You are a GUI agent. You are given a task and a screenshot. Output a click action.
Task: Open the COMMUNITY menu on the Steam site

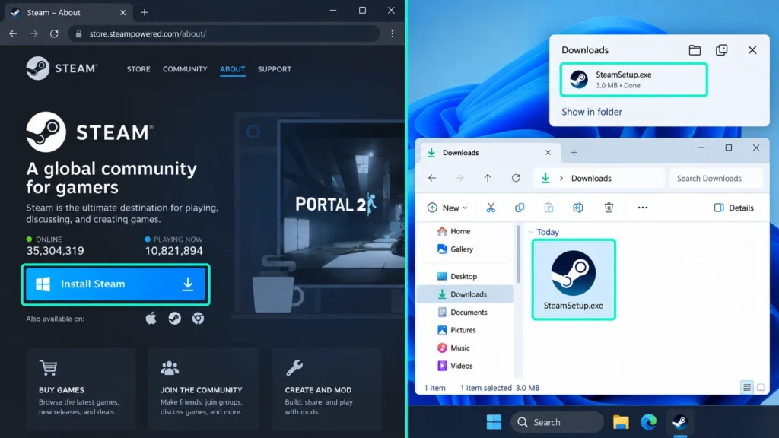coord(185,69)
